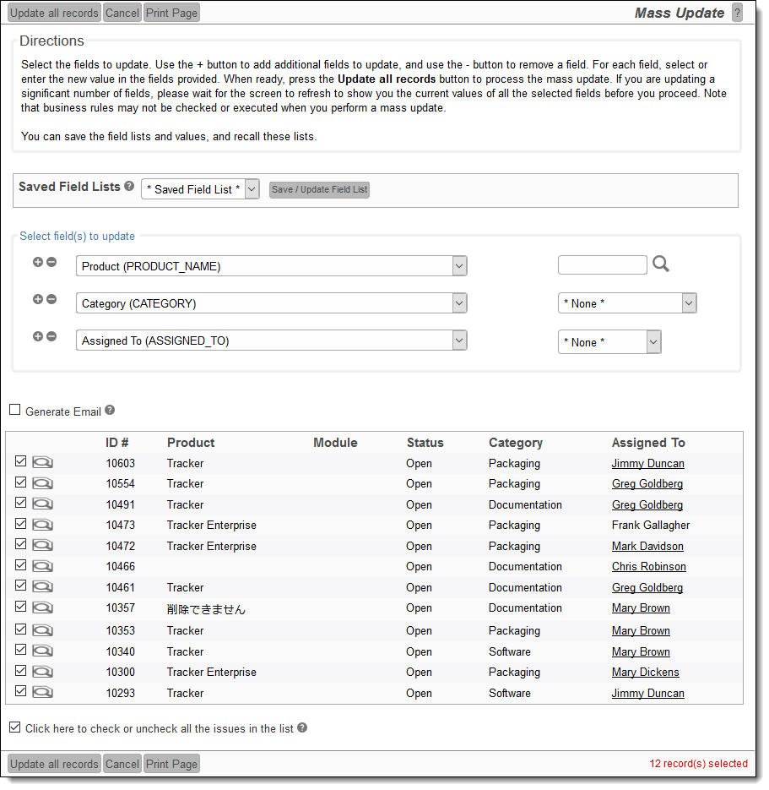Uncheck the checkbox for issue 10473
769x790 pixels.
pos(20,524)
